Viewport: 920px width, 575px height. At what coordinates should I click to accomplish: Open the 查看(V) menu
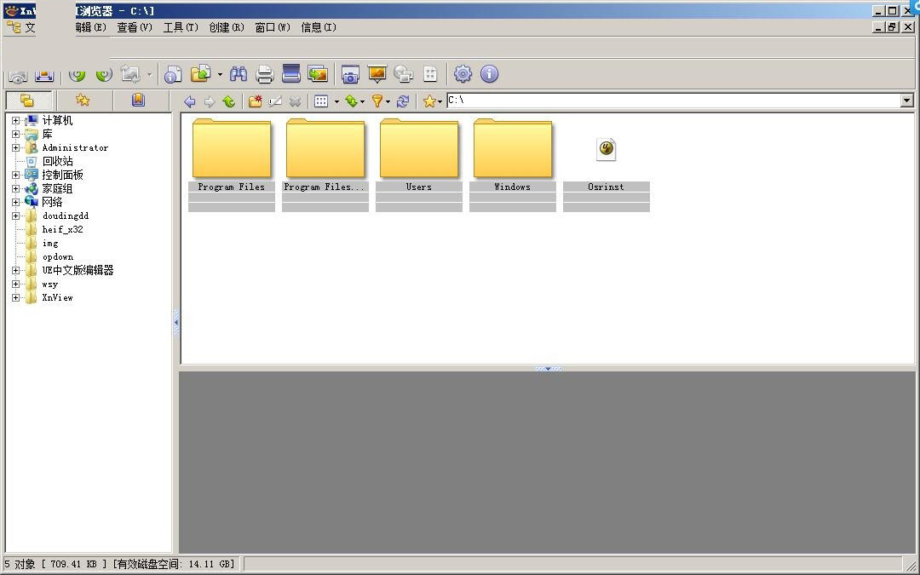tap(135, 27)
